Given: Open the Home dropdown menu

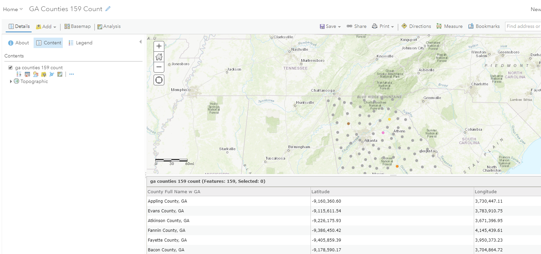Looking at the screenshot, I should [x=13, y=9].
